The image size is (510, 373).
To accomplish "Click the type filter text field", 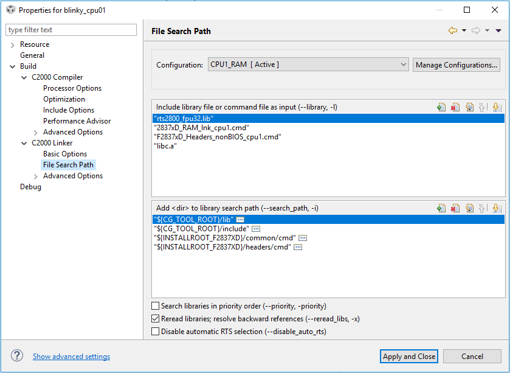I will click(x=71, y=30).
